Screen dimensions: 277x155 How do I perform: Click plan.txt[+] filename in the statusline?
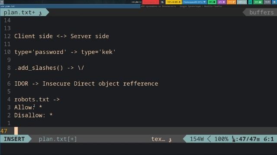click(x=58, y=139)
